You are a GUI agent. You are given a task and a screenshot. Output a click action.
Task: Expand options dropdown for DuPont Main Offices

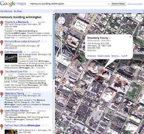tap(42, 125)
